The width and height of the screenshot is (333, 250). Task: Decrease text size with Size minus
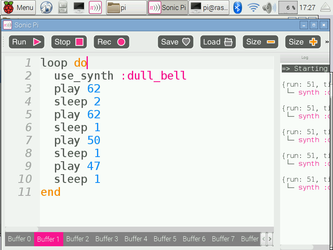coord(261,42)
